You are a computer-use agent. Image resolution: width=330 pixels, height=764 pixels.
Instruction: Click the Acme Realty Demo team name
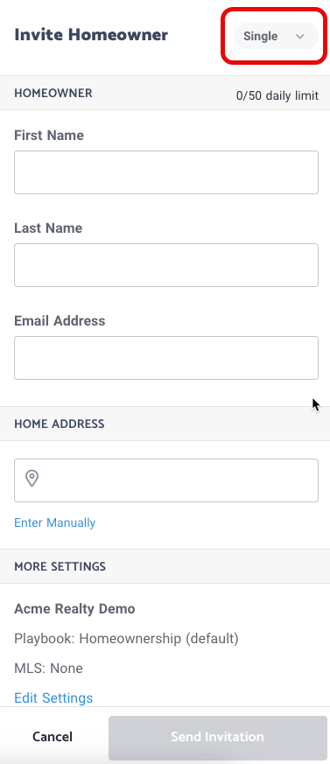click(x=74, y=608)
